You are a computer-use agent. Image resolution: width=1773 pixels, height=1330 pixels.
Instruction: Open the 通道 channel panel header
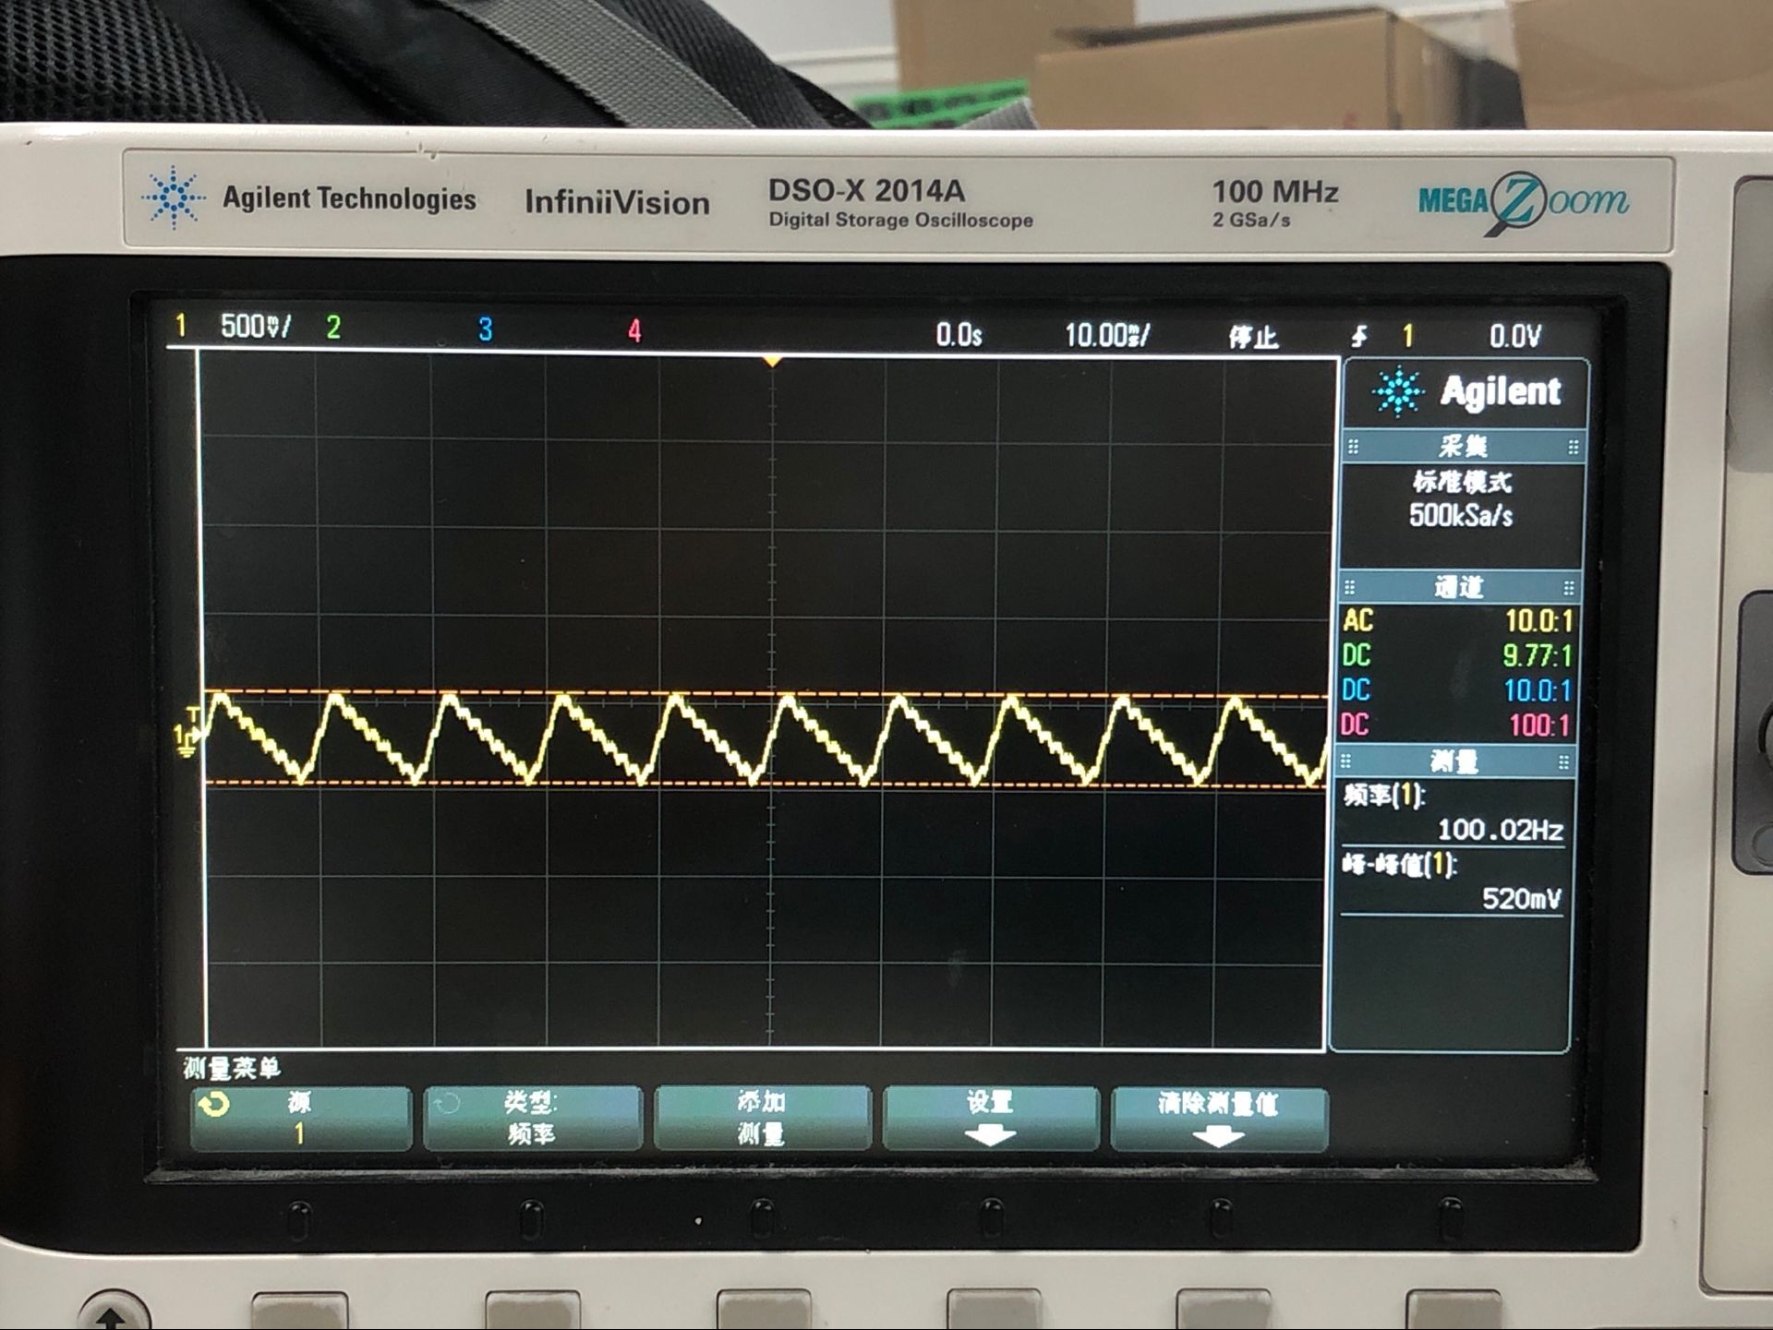(1460, 587)
